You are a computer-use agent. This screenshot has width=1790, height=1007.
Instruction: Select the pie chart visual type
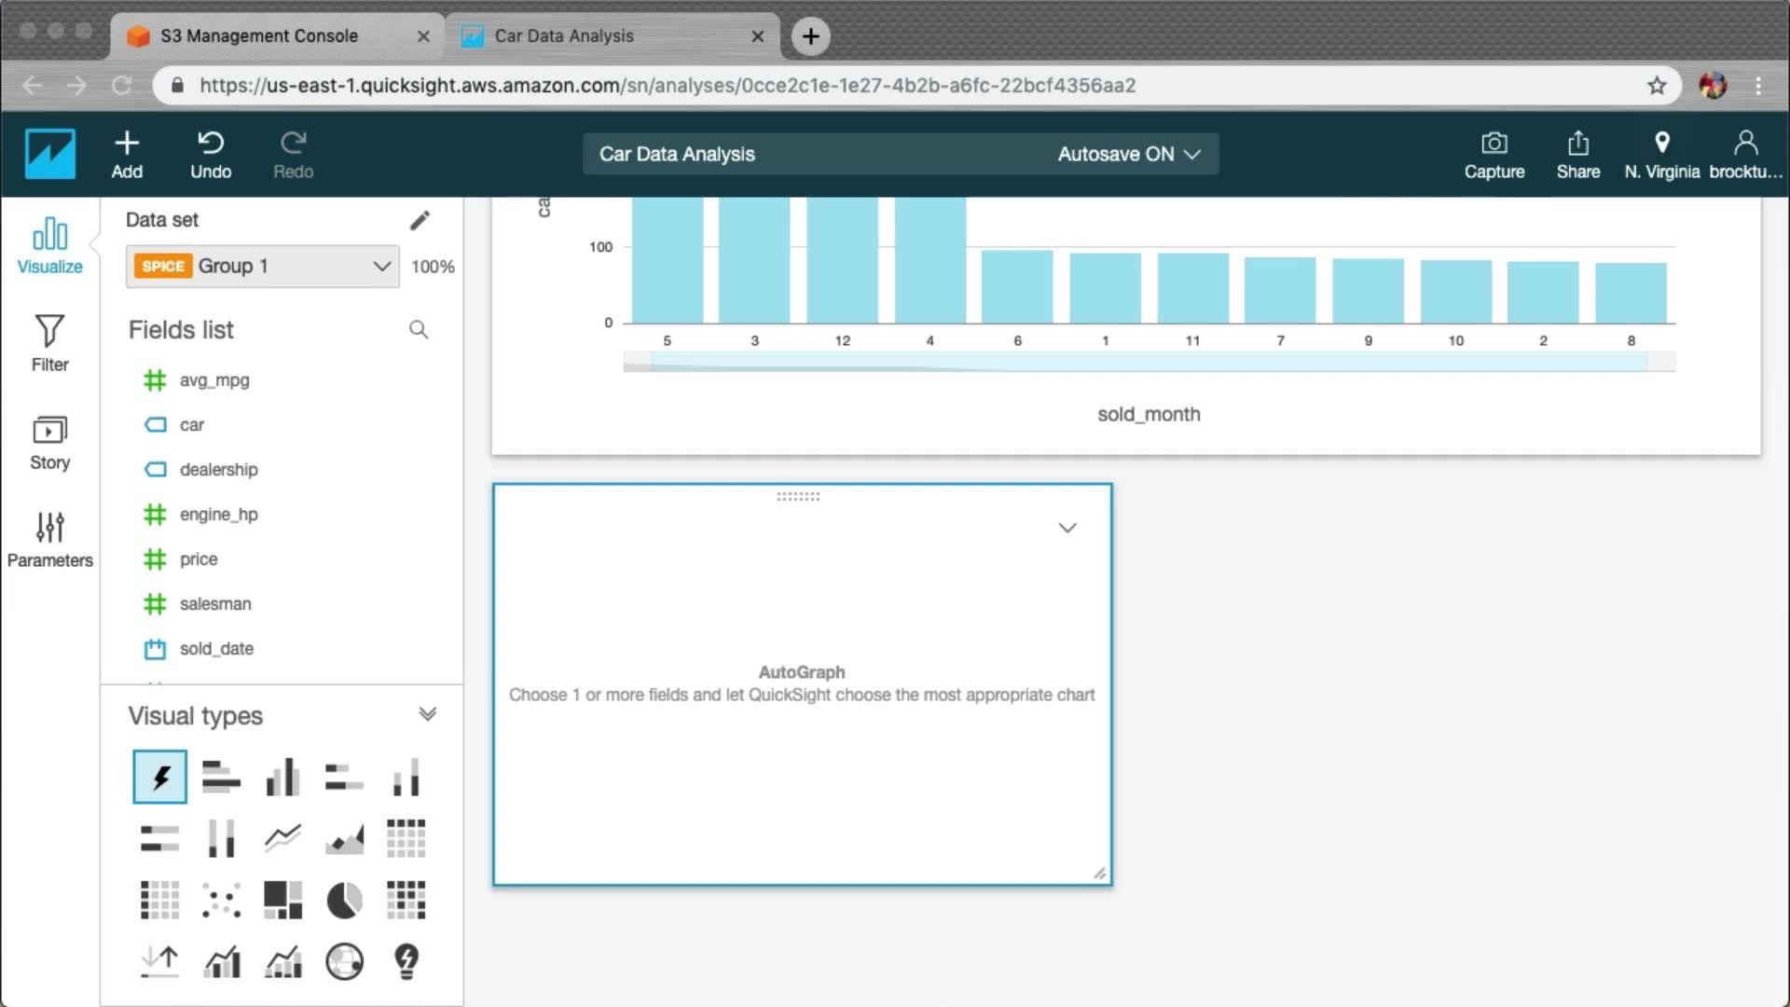(x=344, y=901)
